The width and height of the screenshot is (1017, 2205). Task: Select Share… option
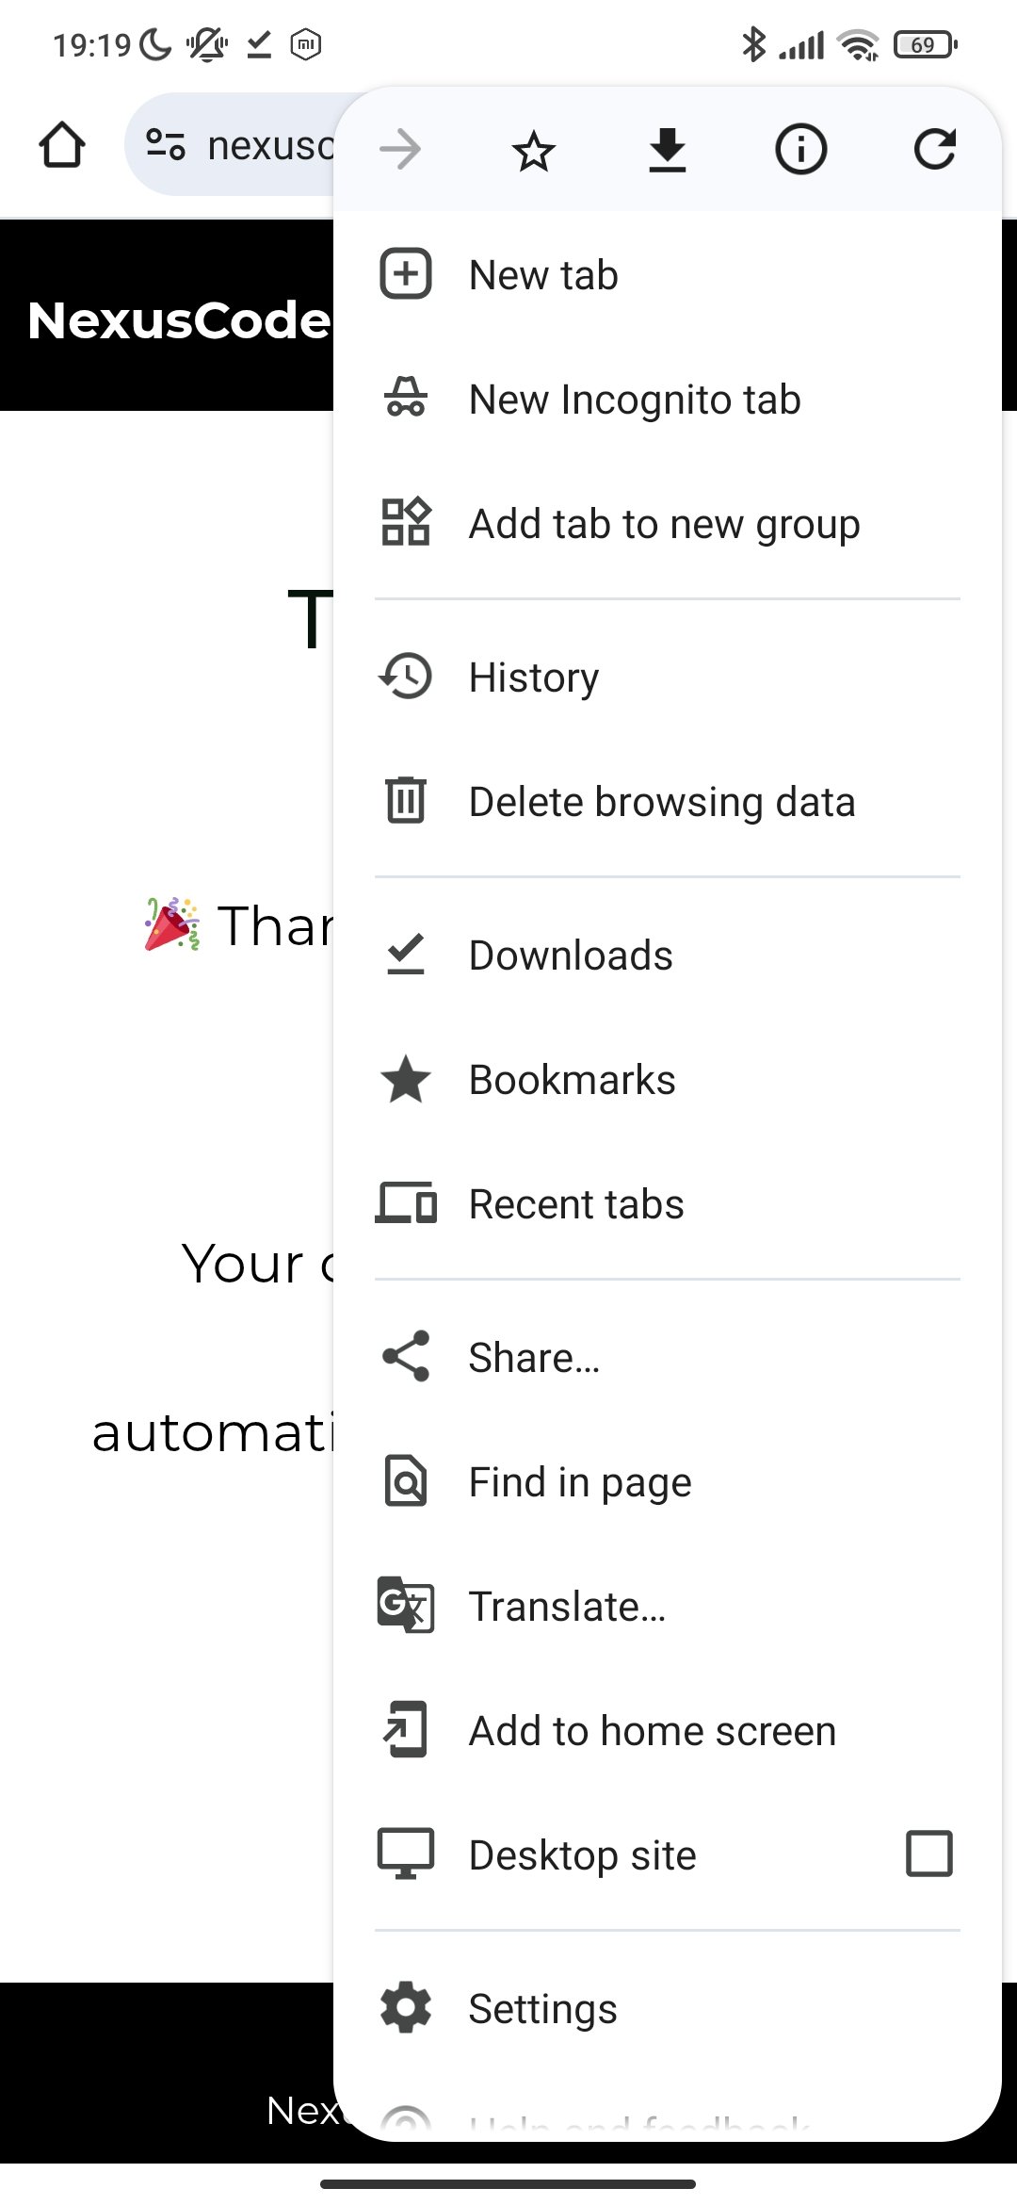(534, 1358)
